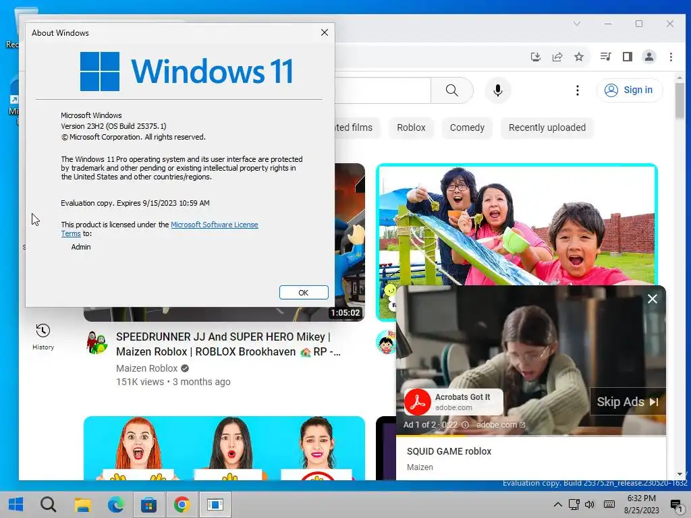The height and width of the screenshot is (518, 691).
Task: Open File Explorer from the taskbar
Action: pyautogui.click(x=82, y=505)
